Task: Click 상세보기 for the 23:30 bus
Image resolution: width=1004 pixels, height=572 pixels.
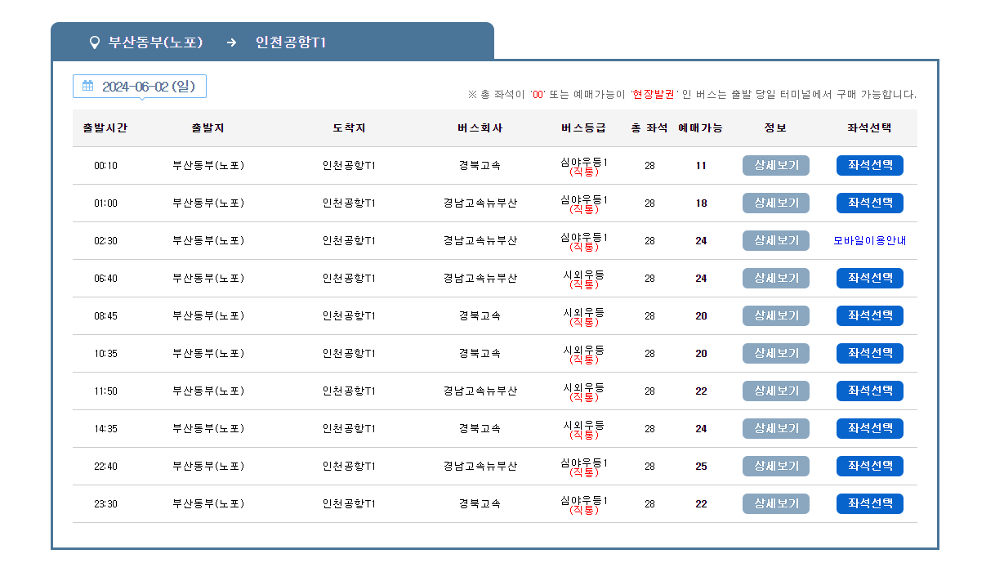Action: click(776, 504)
